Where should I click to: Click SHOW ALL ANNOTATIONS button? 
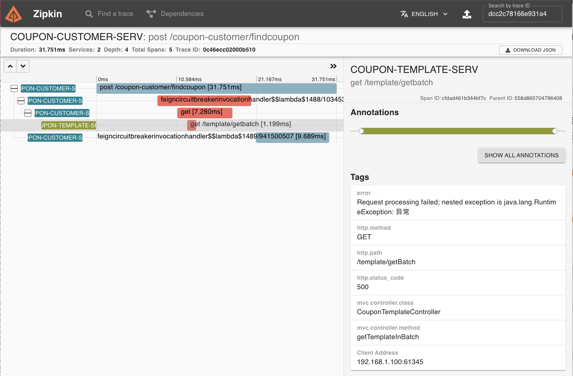click(521, 155)
